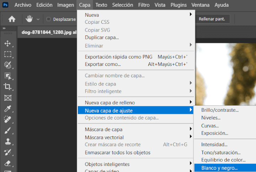Select the Rectangular Marquee tool

point(7,54)
